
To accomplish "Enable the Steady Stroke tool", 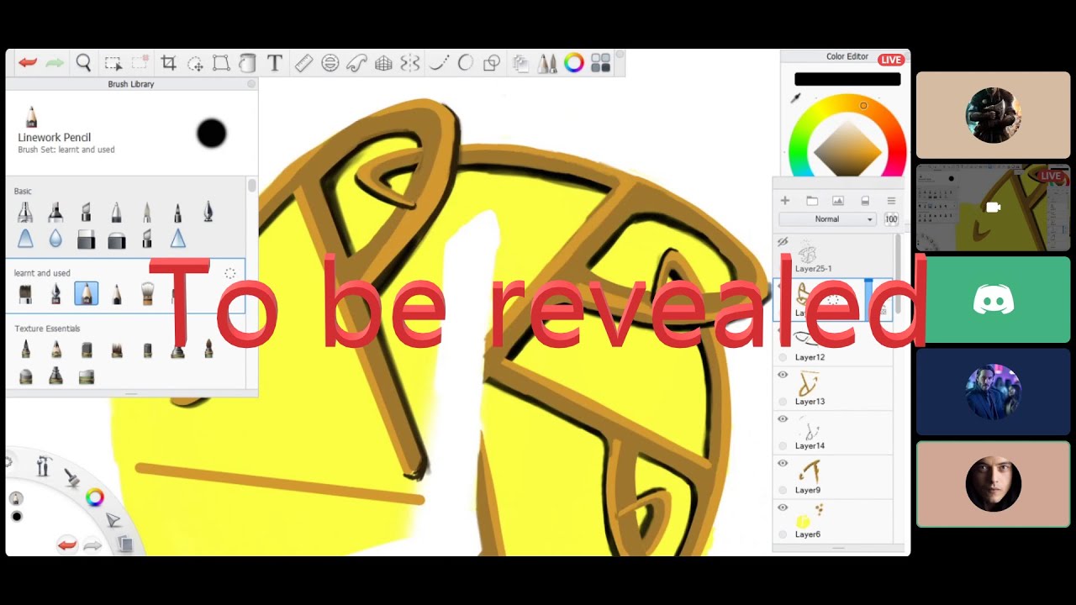I will 439,63.
